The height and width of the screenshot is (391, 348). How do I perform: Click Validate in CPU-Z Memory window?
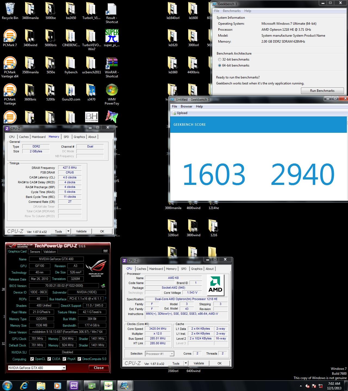click(81, 231)
